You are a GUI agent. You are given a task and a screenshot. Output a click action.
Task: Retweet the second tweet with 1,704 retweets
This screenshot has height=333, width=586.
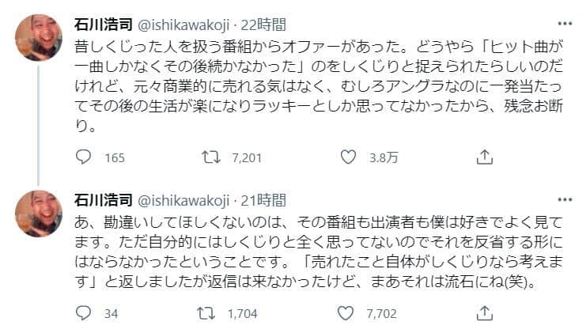(213, 314)
